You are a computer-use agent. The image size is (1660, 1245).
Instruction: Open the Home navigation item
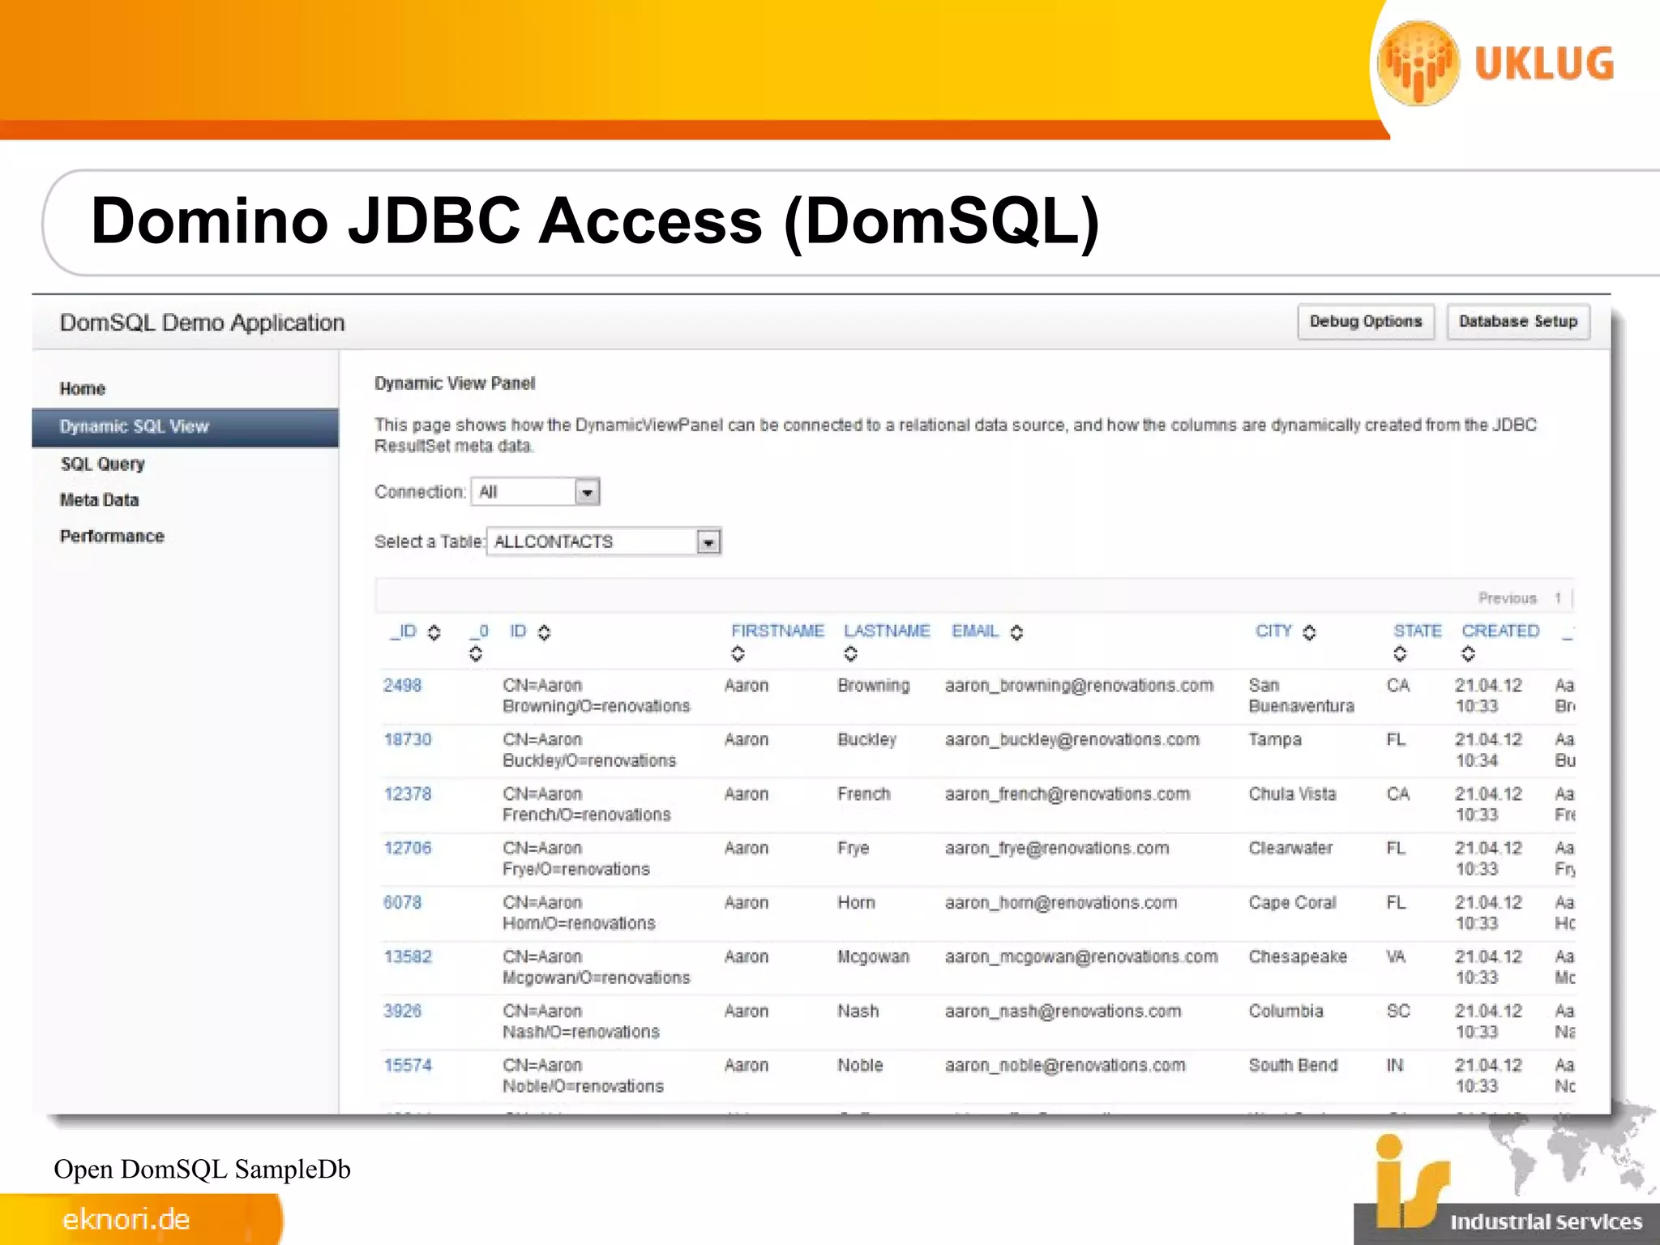click(x=83, y=389)
